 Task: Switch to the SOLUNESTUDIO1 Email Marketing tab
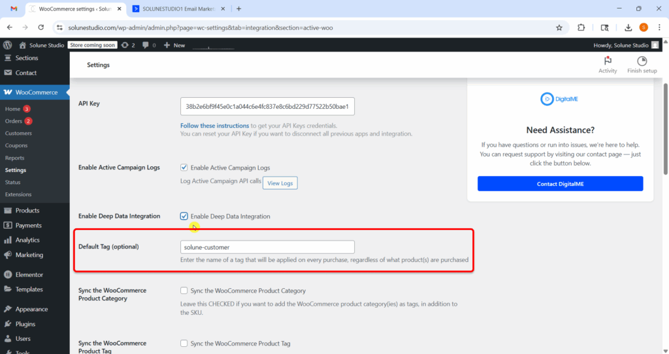(179, 8)
